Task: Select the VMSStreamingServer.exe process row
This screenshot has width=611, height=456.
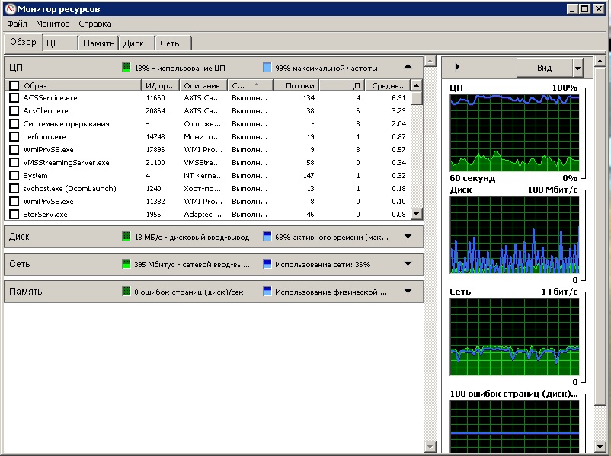Action: [x=66, y=163]
